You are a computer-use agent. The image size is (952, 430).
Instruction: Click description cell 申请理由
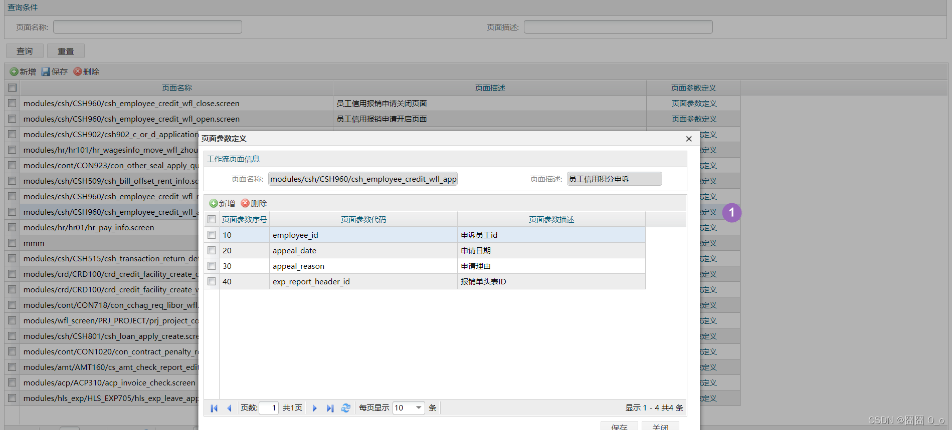tap(551, 266)
